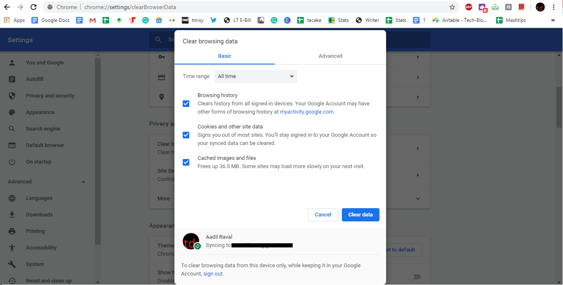This screenshot has width=563, height=285.
Task: Open the Twitter bird bookmark
Action: click(x=213, y=20)
